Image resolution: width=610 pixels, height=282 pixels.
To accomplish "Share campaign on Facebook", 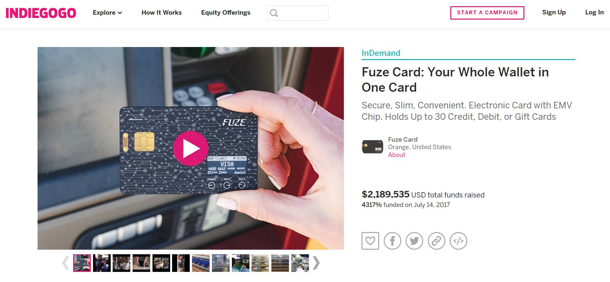I will coord(392,241).
